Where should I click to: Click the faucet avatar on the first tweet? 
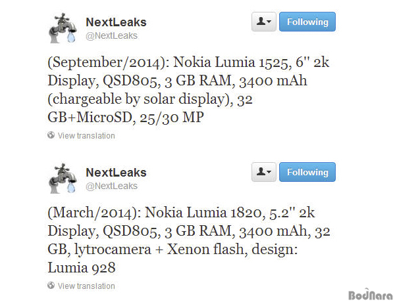click(x=63, y=28)
